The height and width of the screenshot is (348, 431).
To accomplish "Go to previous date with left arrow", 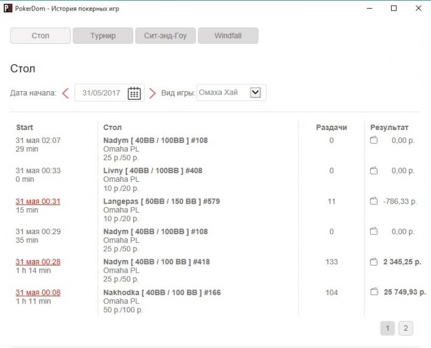I will click(x=65, y=93).
